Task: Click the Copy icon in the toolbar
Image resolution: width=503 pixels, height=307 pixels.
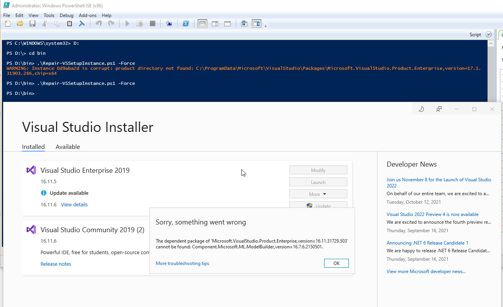Action: 57,24
